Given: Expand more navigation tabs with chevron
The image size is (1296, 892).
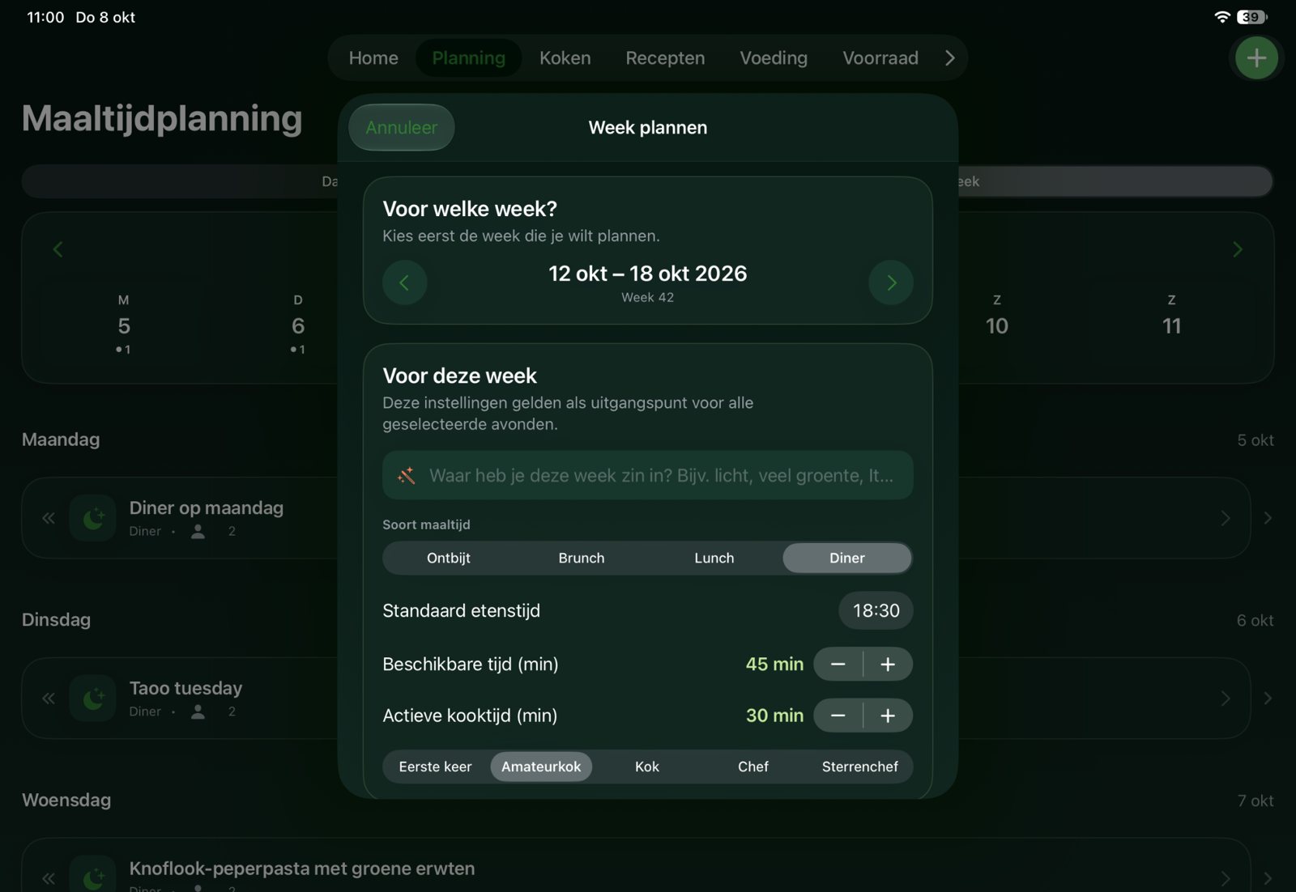Looking at the screenshot, I should [x=950, y=58].
